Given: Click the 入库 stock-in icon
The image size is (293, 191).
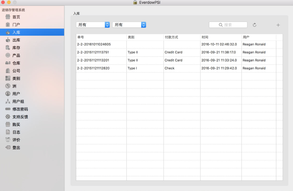Looking at the screenshot, I should 8,32.
